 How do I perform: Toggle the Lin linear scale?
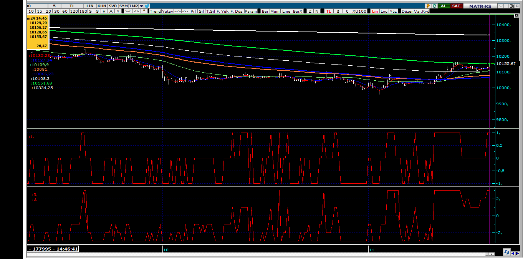click(x=375, y=11)
